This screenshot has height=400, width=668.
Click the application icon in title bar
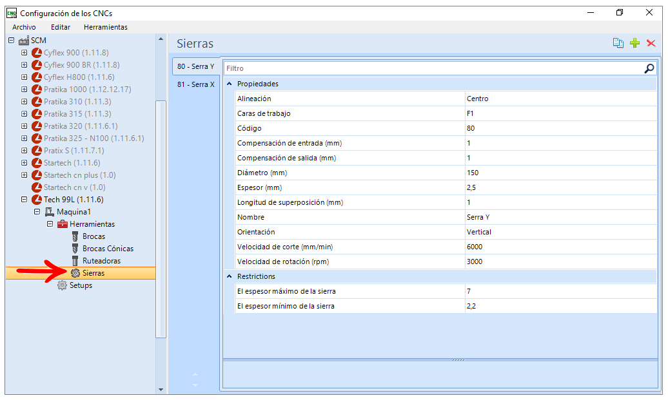[12, 13]
